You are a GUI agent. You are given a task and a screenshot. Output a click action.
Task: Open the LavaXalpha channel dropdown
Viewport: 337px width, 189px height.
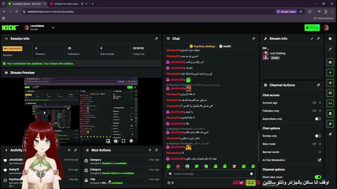(x=53, y=28)
